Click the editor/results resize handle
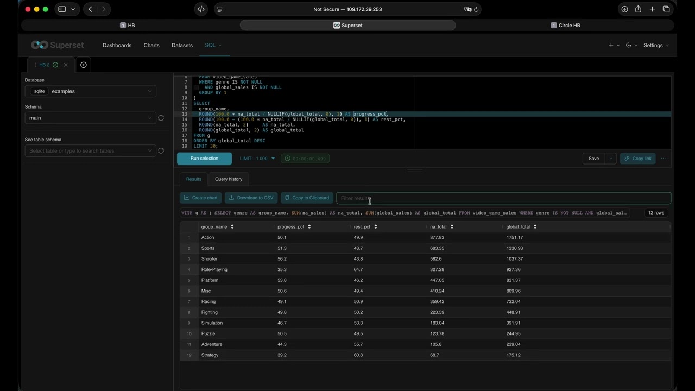Image resolution: width=695 pixels, height=391 pixels. tap(415, 170)
